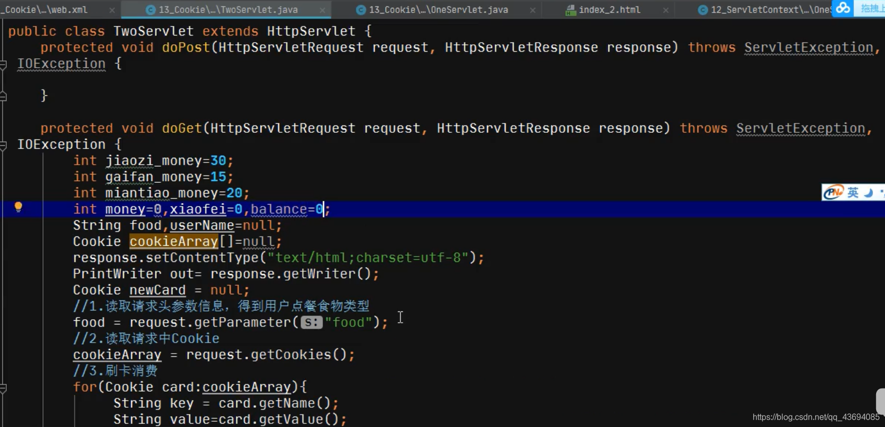This screenshot has width=885, height=427.
Task: Click the gaifan_money variable
Action: click(x=153, y=177)
